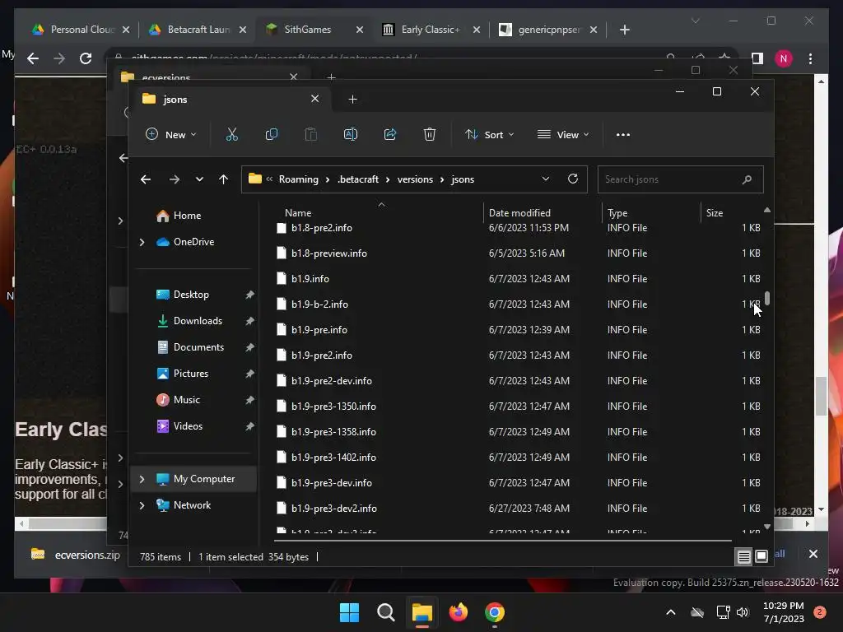
Task: Click the Share icon in the toolbar
Action: 389,134
